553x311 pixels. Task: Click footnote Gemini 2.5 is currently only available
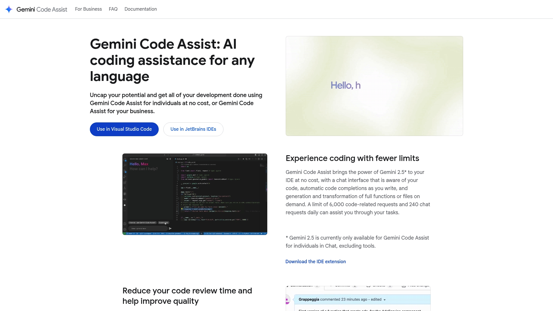357,242
